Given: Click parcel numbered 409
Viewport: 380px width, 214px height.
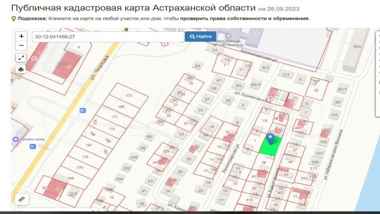Looking at the screenshot, I should 298,128.
